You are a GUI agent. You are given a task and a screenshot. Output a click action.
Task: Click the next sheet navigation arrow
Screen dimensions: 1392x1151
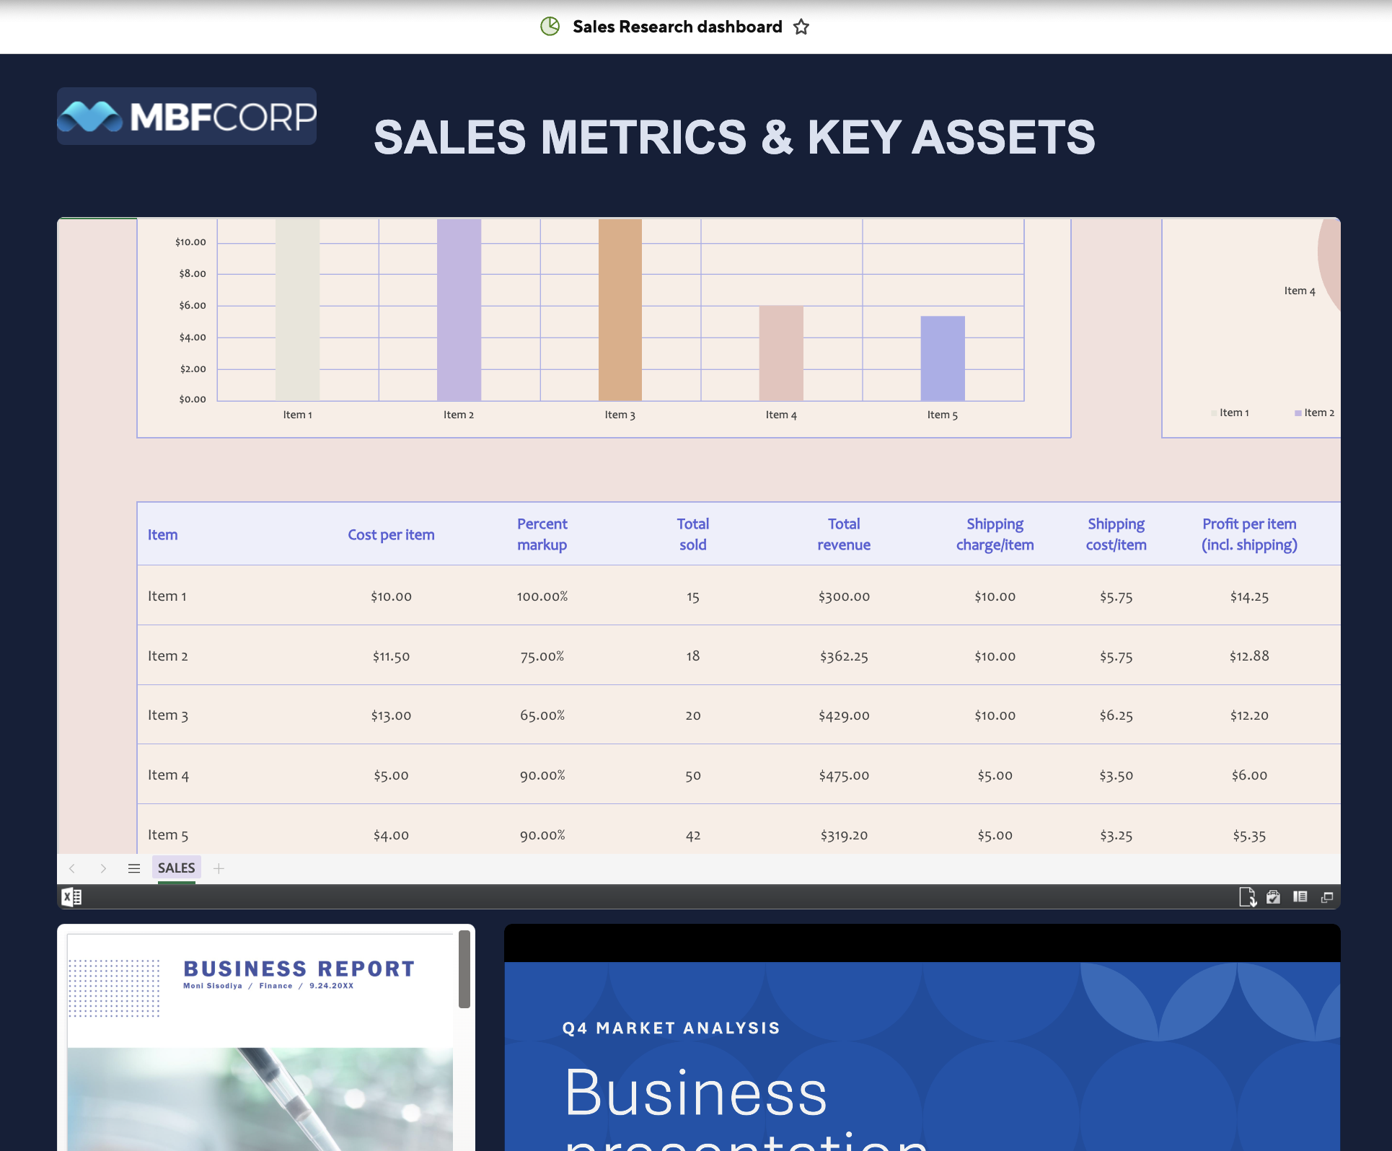tap(104, 868)
